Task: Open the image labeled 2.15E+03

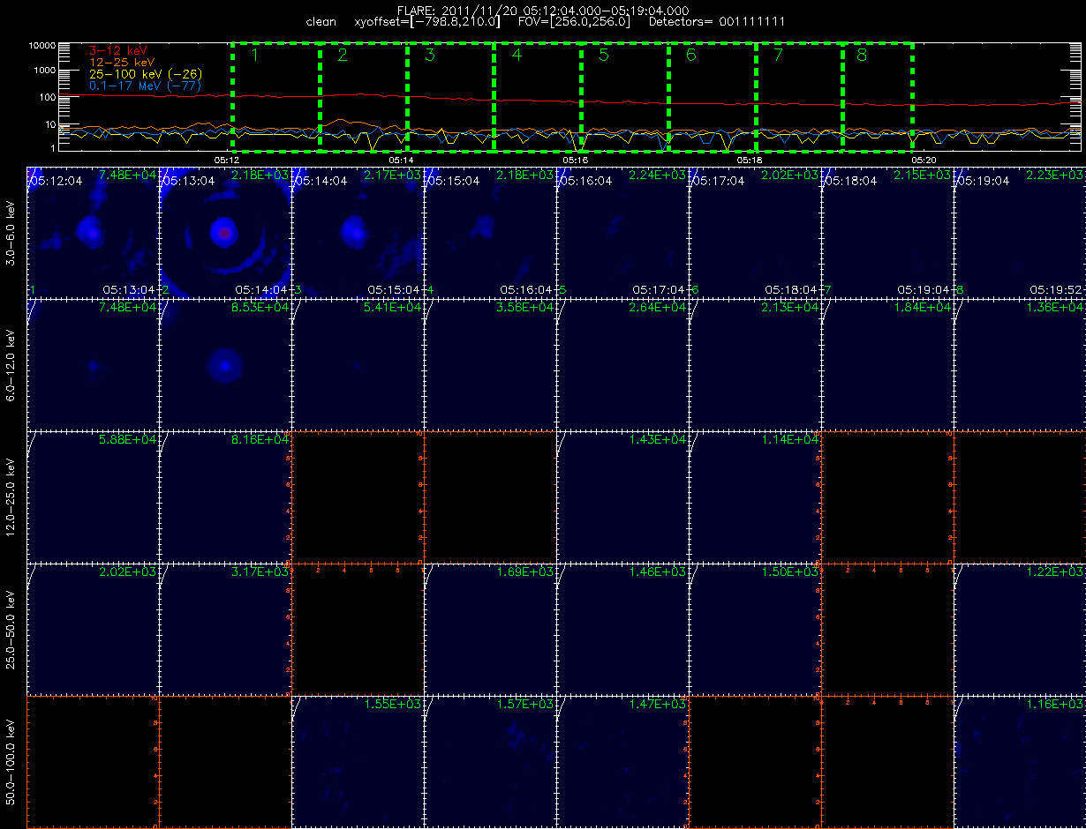Action: point(887,233)
